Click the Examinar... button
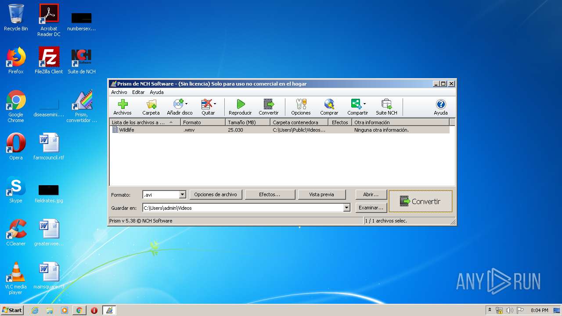 click(371, 208)
